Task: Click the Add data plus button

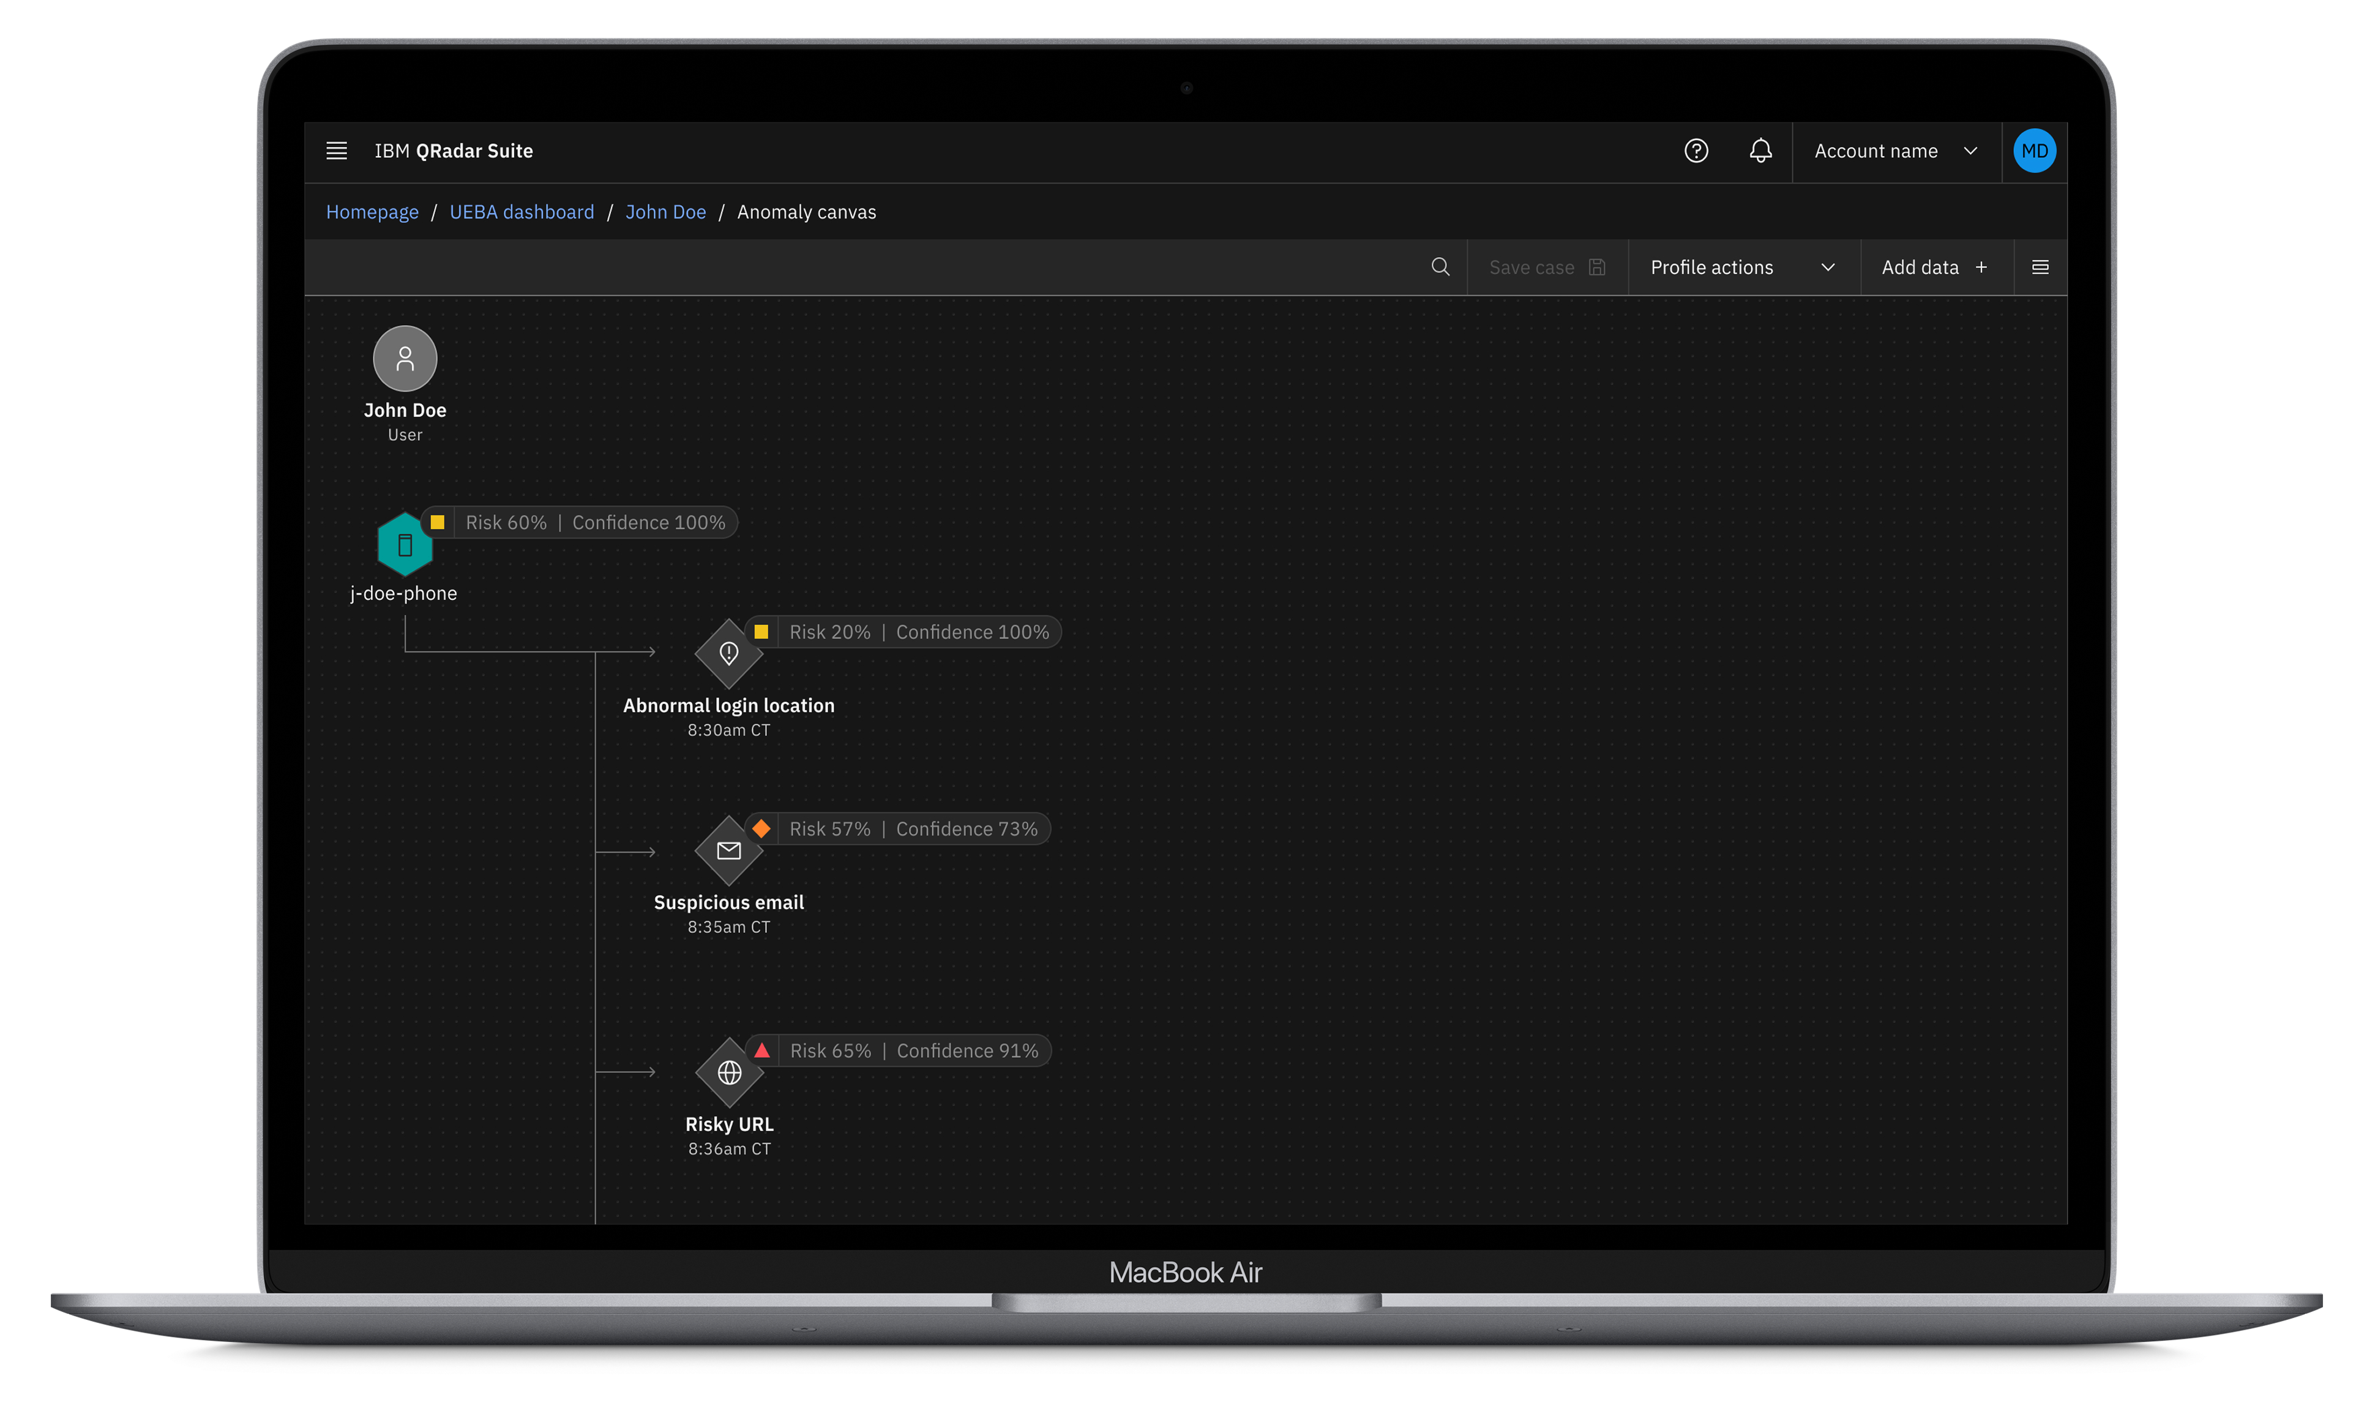Action: [x=1935, y=268]
